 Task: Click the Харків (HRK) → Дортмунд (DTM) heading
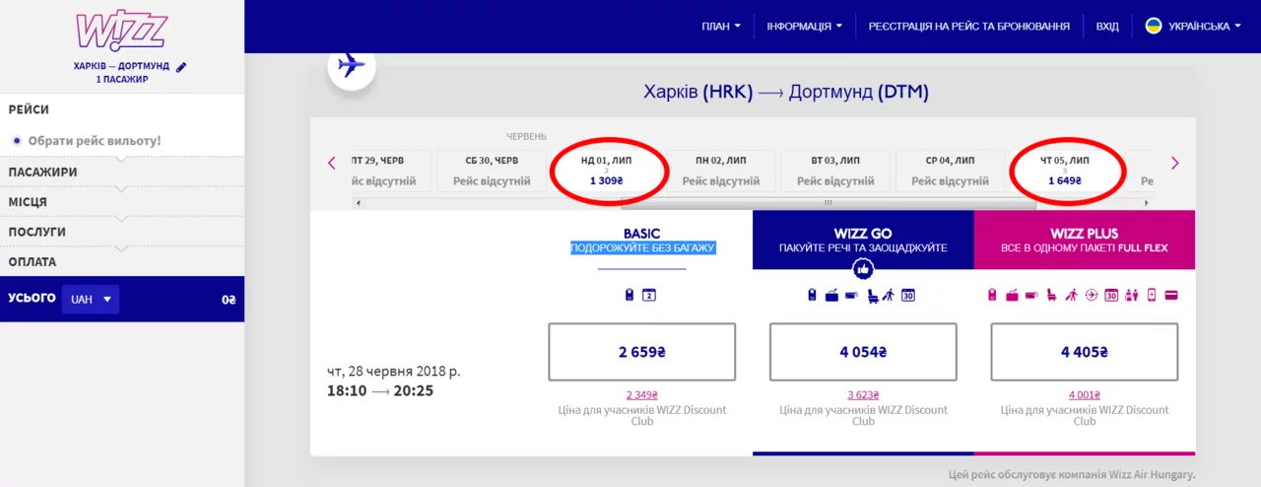[x=785, y=93]
